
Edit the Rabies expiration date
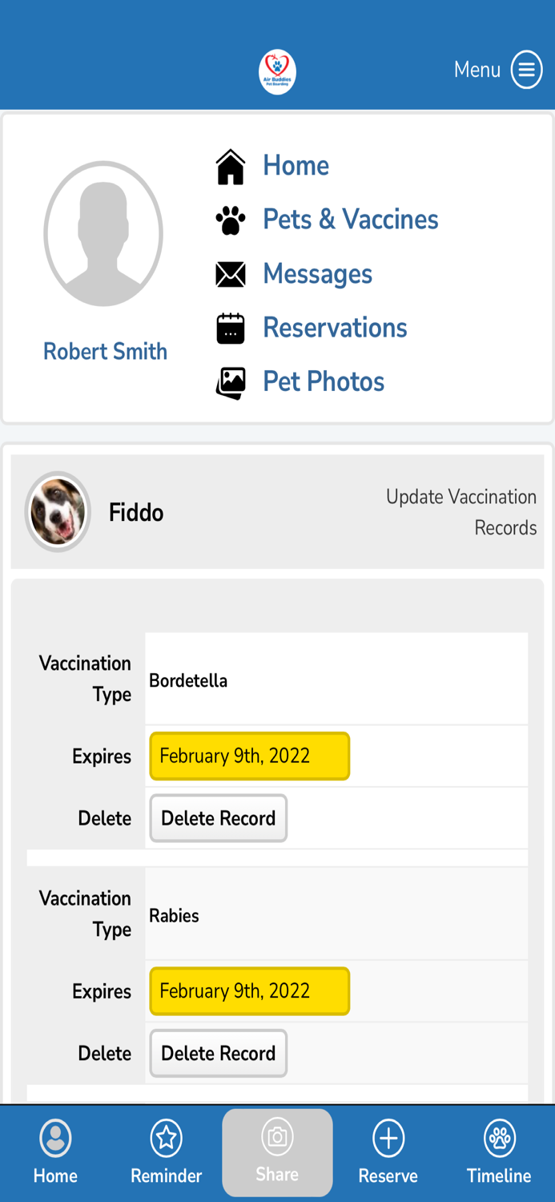[x=249, y=991]
